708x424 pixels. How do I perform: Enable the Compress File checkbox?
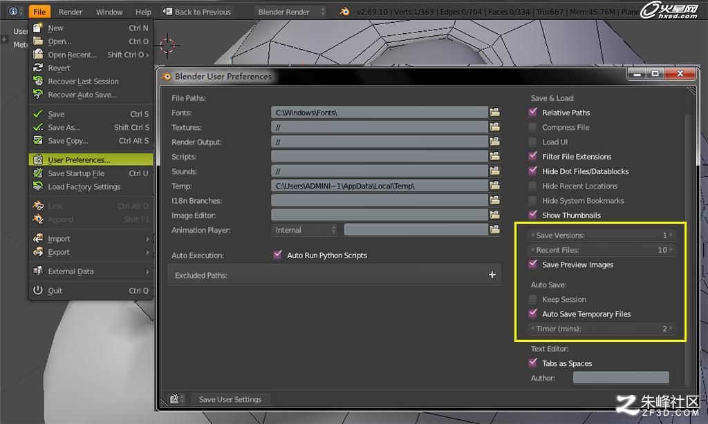(533, 127)
